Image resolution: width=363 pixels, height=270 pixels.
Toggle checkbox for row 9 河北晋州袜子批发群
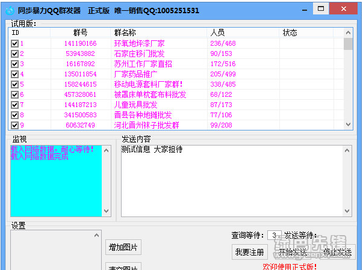click(14, 125)
